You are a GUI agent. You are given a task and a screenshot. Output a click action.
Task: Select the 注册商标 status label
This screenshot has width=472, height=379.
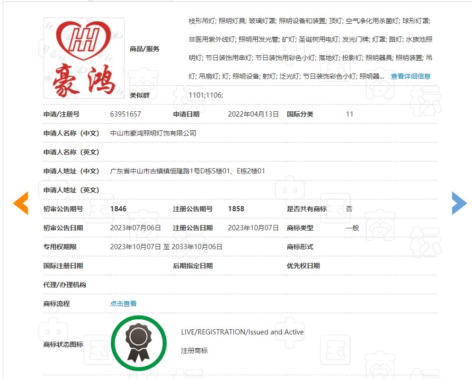pos(194,351)
